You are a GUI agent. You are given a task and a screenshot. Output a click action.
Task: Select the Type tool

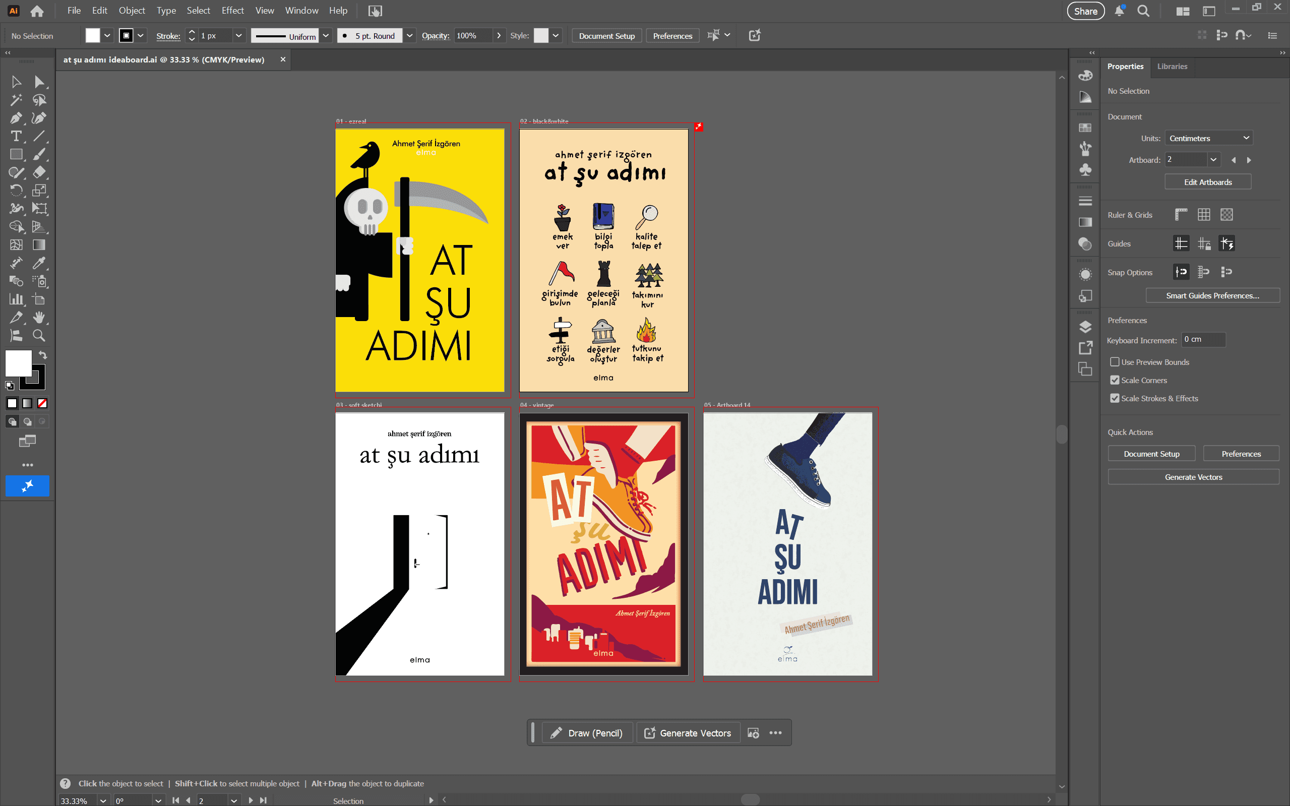(x=16, y=136)
